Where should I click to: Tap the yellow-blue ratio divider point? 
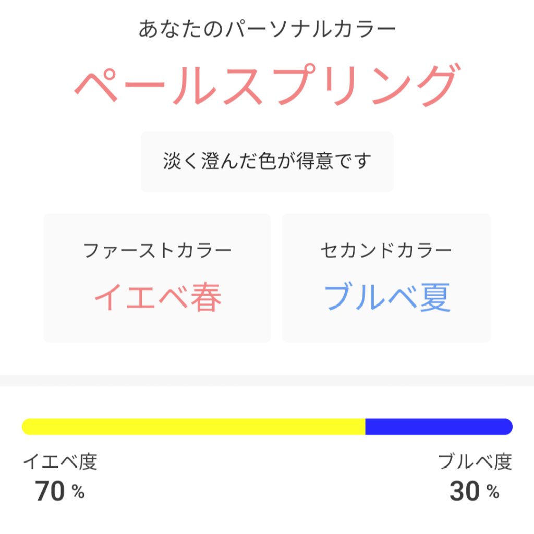coord(365,426)
